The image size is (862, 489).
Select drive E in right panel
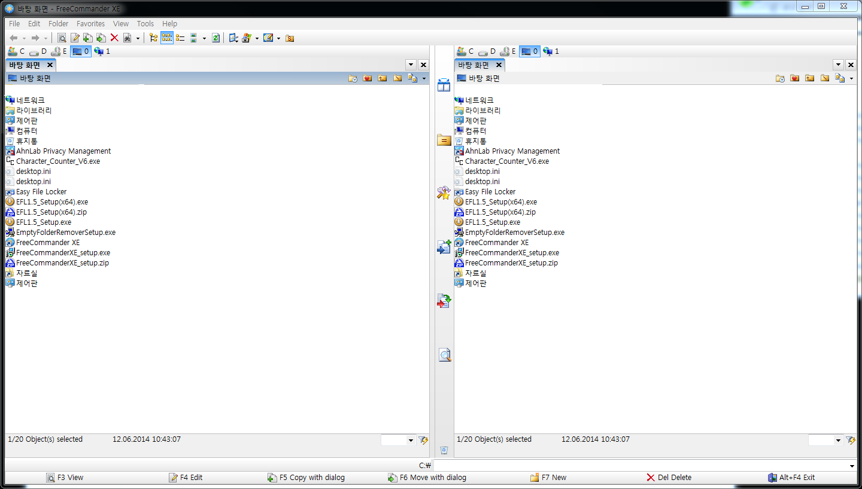(508, 51)
